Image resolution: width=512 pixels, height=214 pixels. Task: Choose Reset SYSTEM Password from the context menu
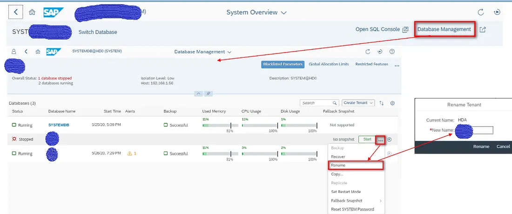coord(356,209)
